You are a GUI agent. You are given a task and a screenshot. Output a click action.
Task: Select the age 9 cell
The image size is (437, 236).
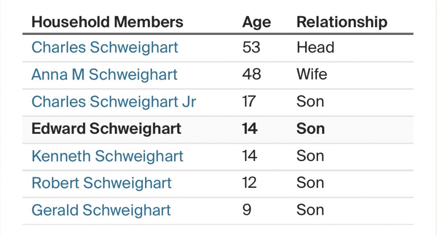pos(247,210)
